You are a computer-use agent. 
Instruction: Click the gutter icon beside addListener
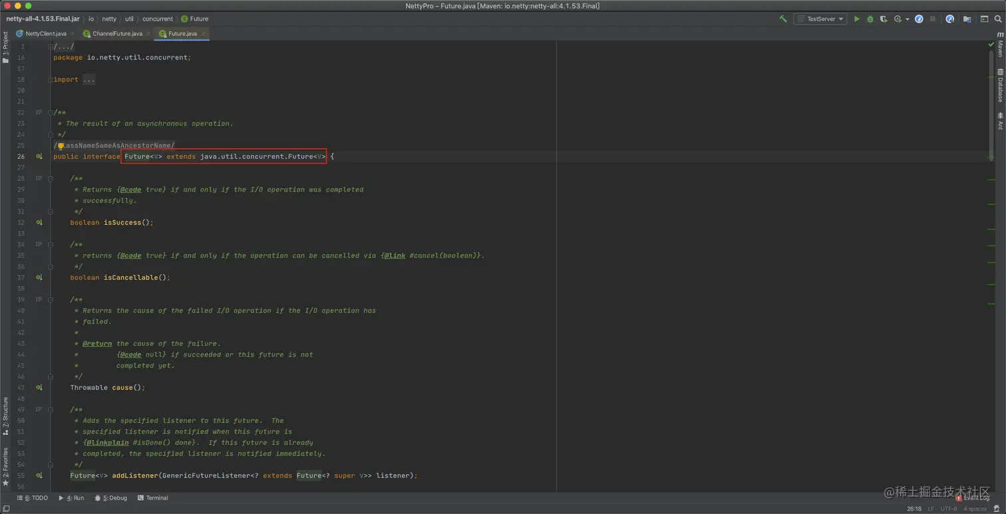pyautogui.click(x=39, y=475)
